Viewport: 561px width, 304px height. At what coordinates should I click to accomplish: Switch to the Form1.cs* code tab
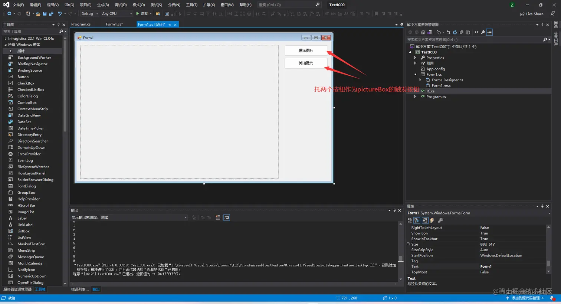pos(114,24)
